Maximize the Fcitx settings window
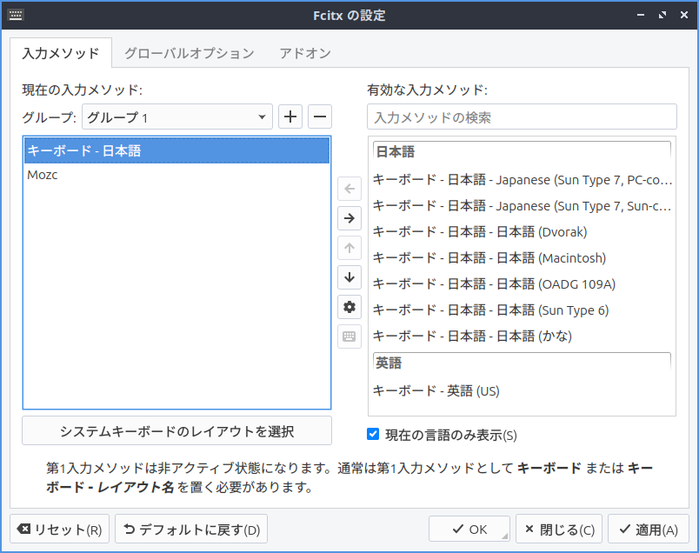Image resolution: width=699 pixels, height=553 pixels. (662, 15)
